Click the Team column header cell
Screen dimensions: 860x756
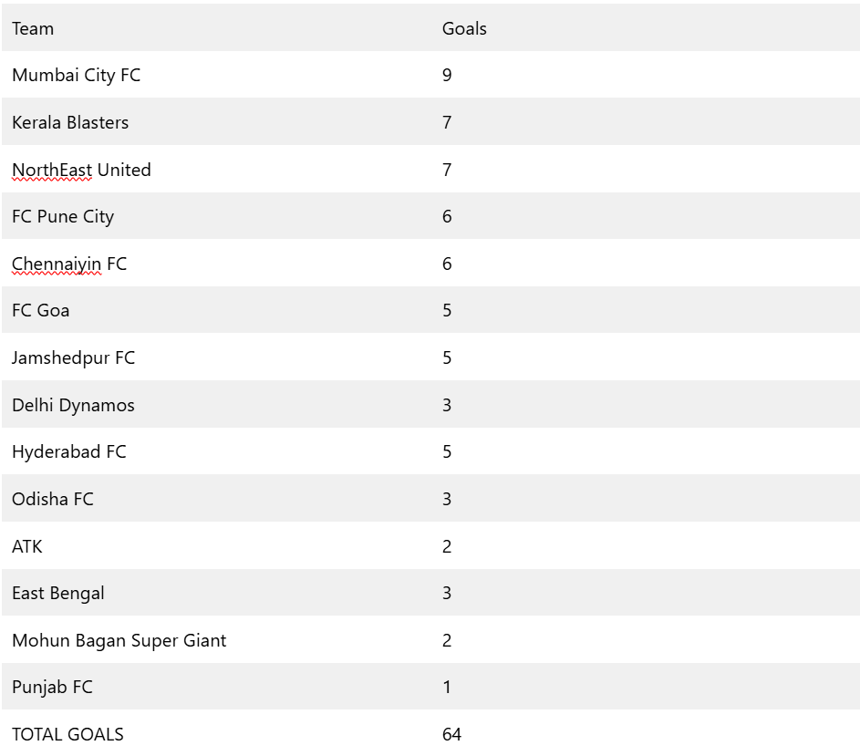click(33, 28)
